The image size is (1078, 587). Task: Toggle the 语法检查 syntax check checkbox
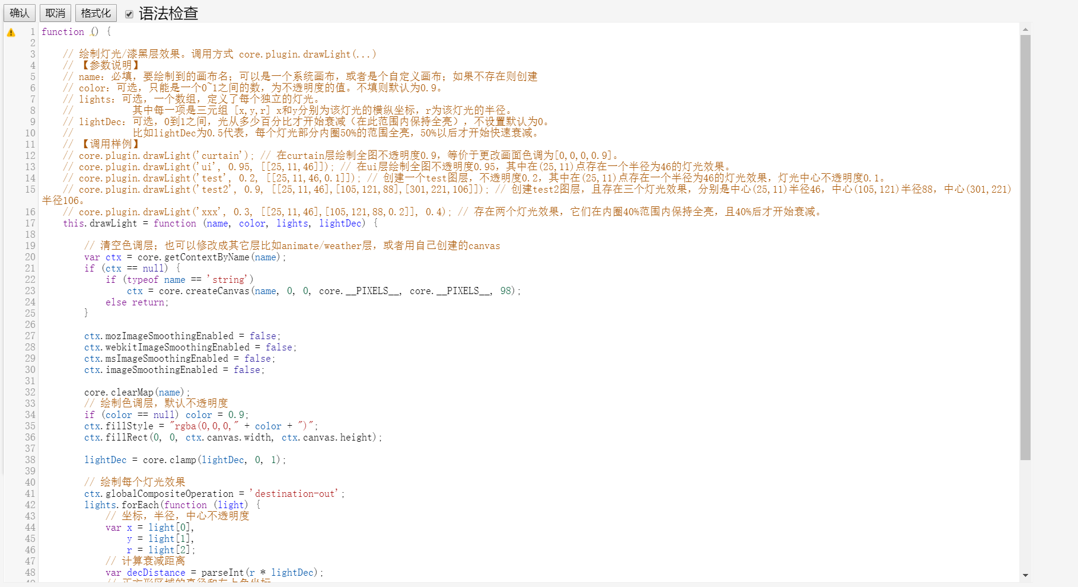pos(129,14)
